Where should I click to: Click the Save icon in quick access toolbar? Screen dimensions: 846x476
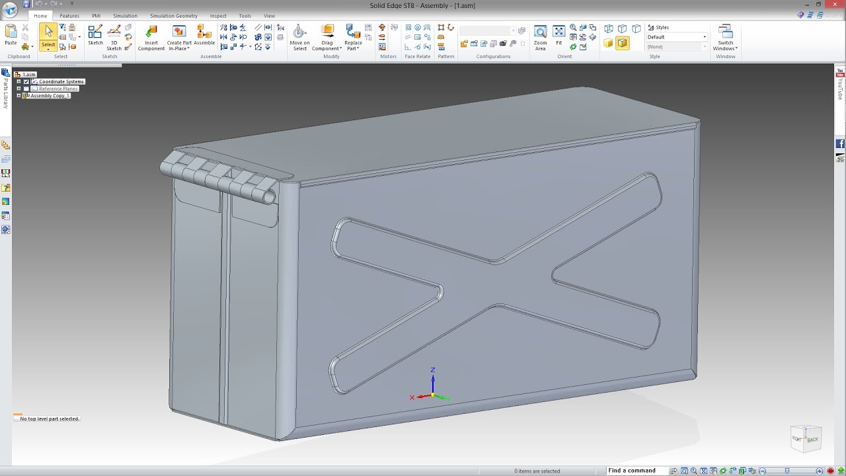coord(26,4)
